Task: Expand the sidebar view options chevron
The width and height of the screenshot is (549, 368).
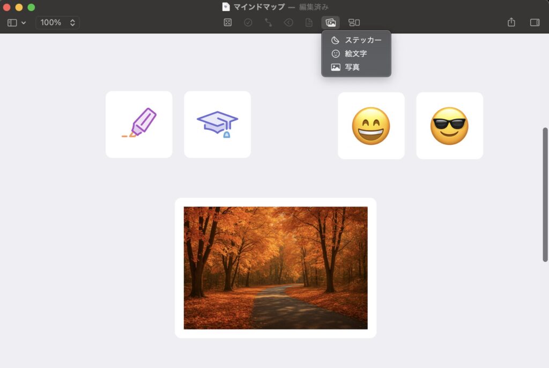Action: pyautogui.click(x=24, y=23)
